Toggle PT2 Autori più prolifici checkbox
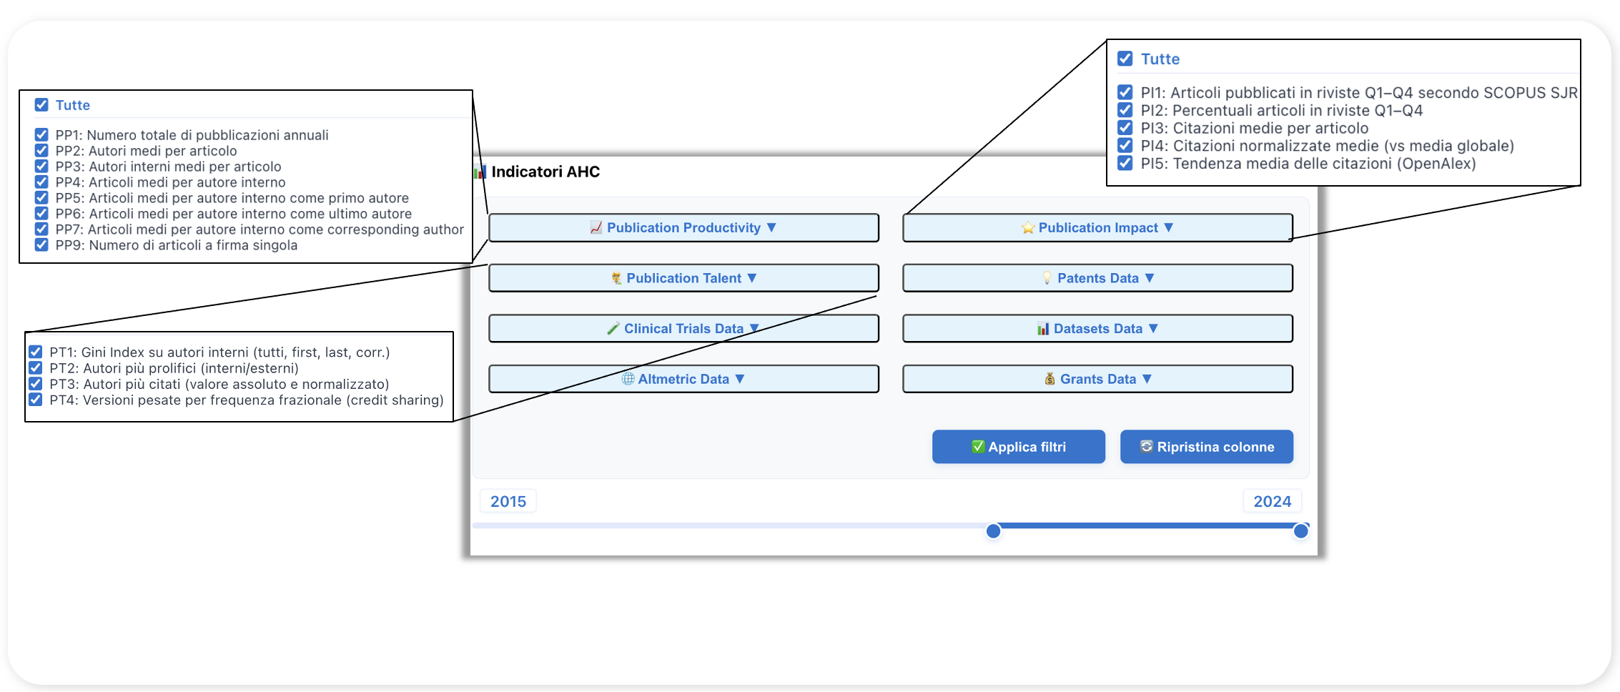 click(36, 368)
